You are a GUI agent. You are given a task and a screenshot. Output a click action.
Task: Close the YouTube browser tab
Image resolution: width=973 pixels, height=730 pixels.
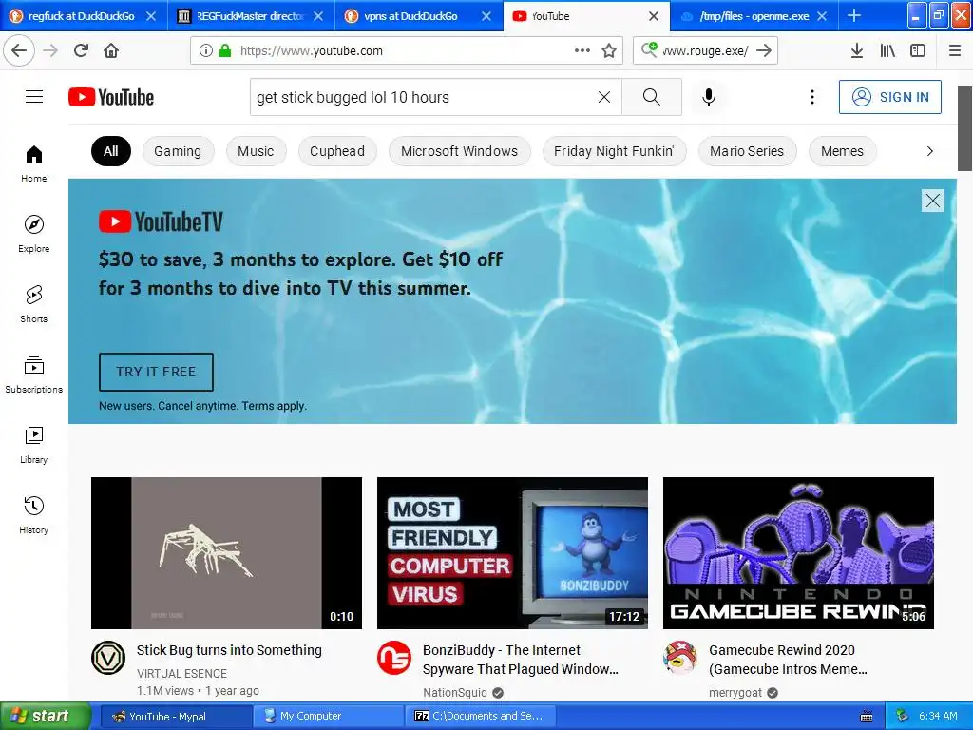[654, 16]
